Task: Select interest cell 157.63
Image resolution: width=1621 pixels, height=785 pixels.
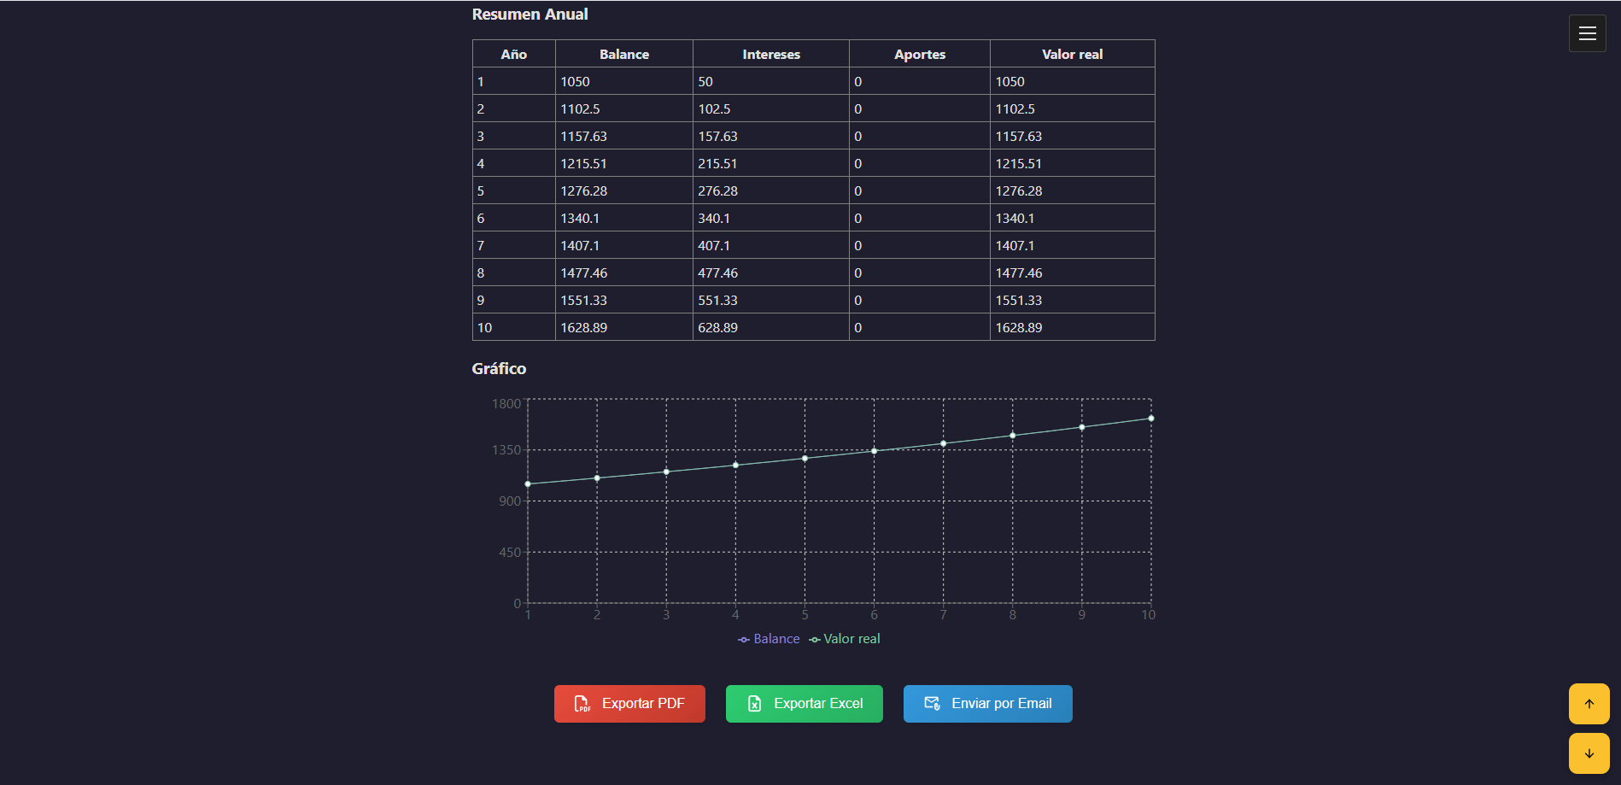Action: (x=771, y=136)
